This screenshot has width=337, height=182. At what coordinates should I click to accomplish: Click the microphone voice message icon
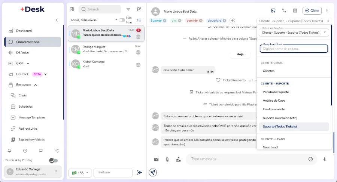pyautogui.click(x=325, y=159)
